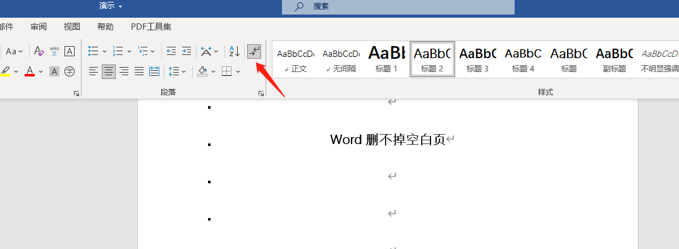Align text to the left

pyautogui.click(x=94, y=71)
